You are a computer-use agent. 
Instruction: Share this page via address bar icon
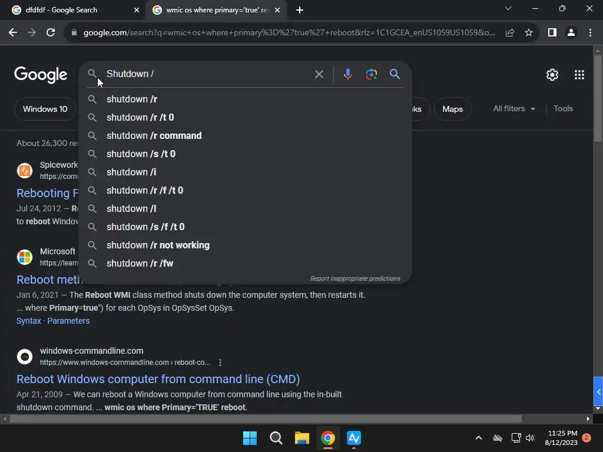(x=510, y=33)
